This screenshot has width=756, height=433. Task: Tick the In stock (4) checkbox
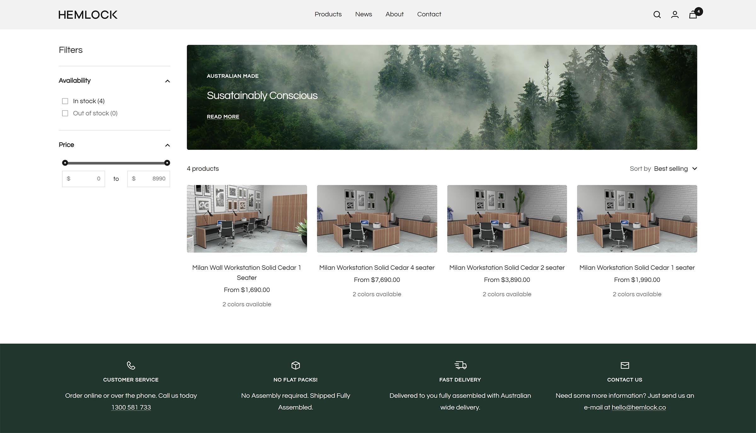click(x=65, y=101)
